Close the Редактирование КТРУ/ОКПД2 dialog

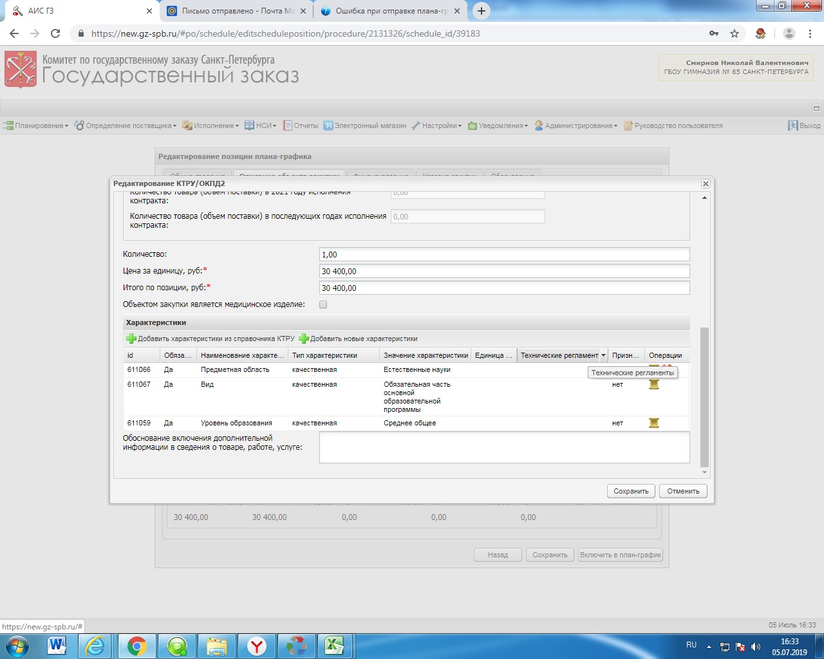(706, 184)
